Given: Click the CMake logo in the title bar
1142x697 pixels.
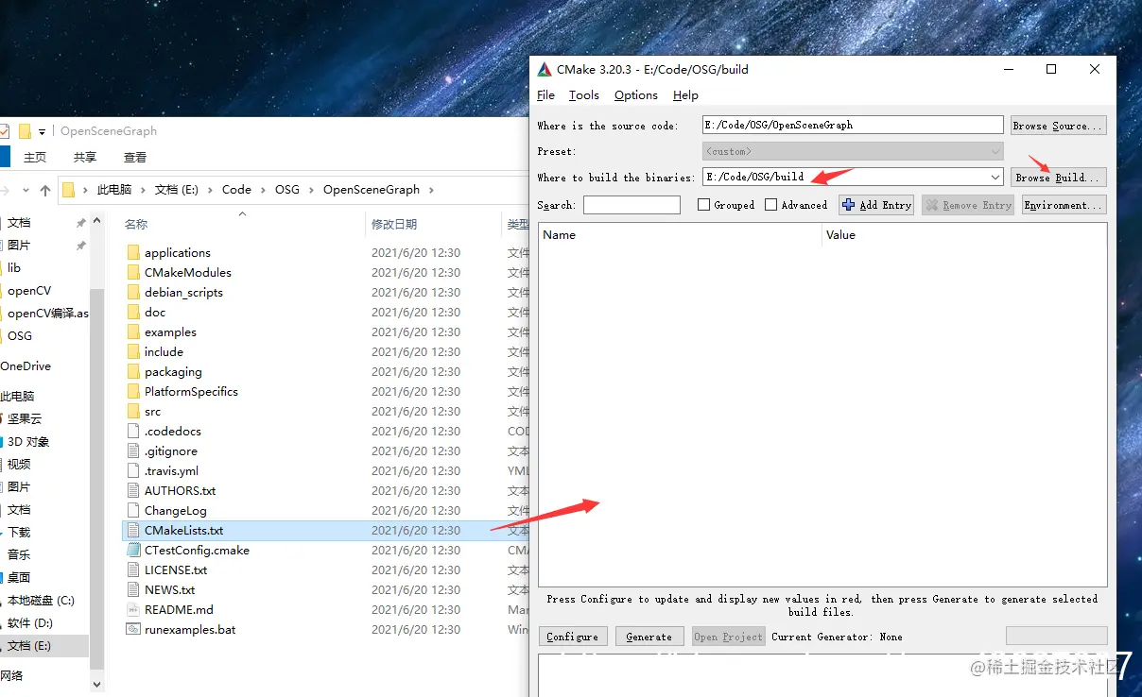Looking at the screenshot, I should tap(545, 69).
